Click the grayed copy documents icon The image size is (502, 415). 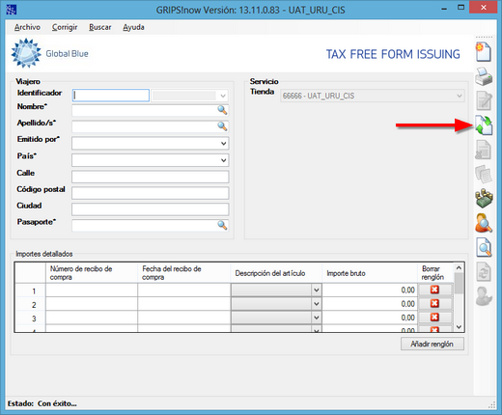click(484, 174)
